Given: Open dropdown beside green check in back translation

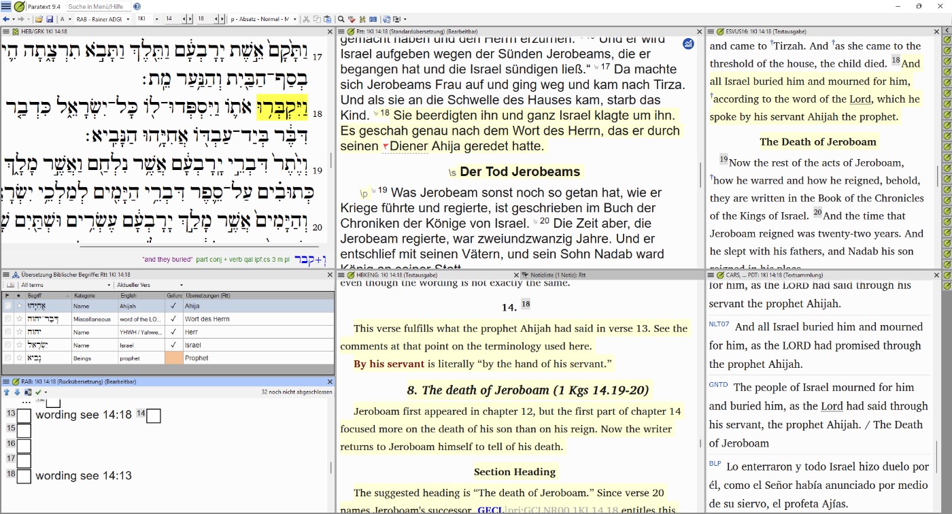Looking at the screenshot, I should (x=45, y=392).
